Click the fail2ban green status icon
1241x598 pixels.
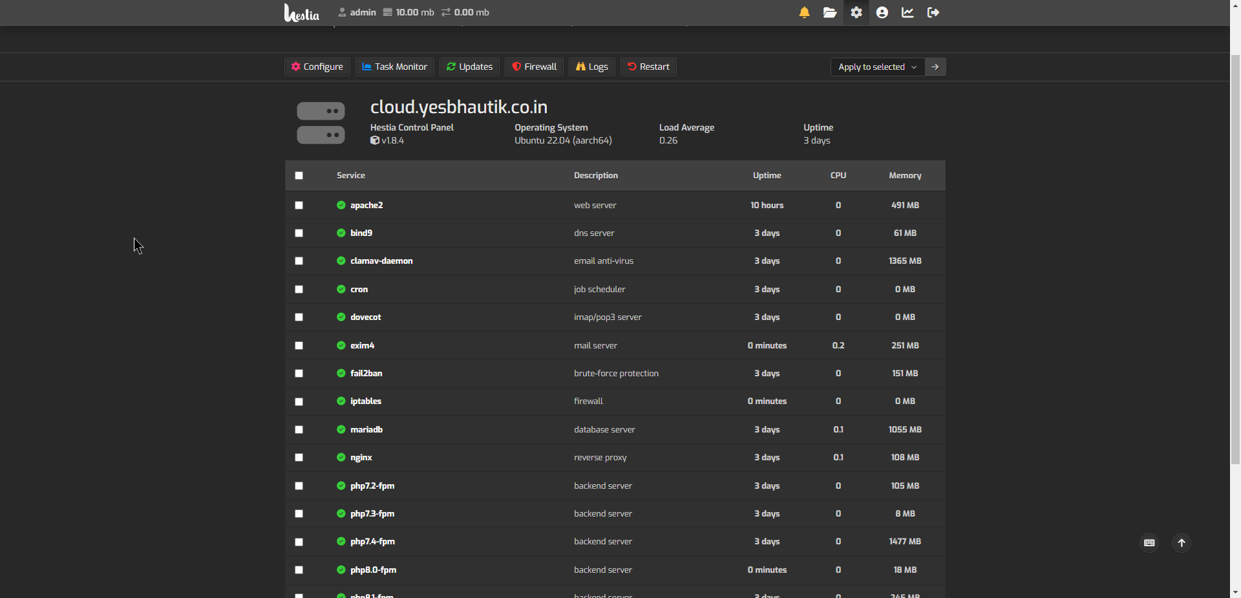[x=341, y=373]
